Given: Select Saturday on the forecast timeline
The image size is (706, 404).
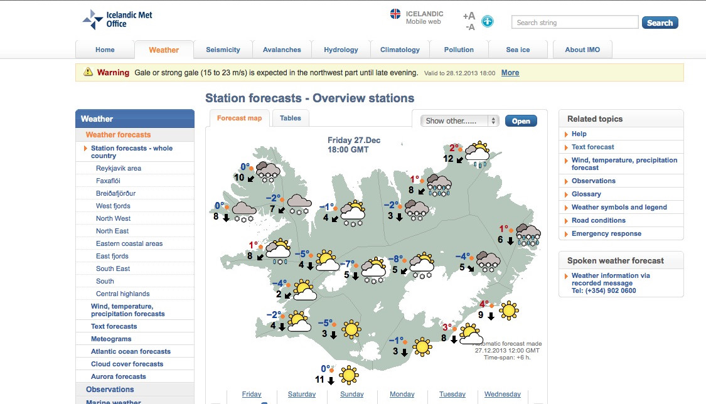Looking at the screenshot, I should [302, 394].
